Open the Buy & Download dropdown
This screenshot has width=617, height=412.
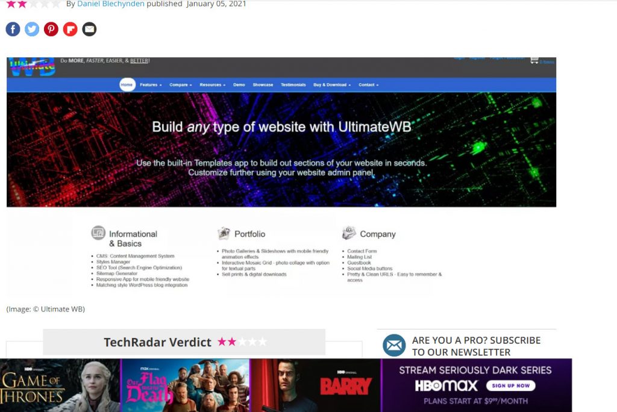click(332, 85)
